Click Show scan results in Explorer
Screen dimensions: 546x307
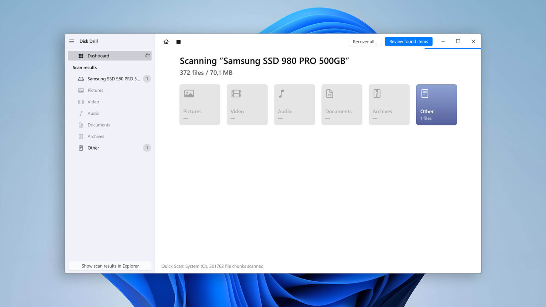coord(110,266)
